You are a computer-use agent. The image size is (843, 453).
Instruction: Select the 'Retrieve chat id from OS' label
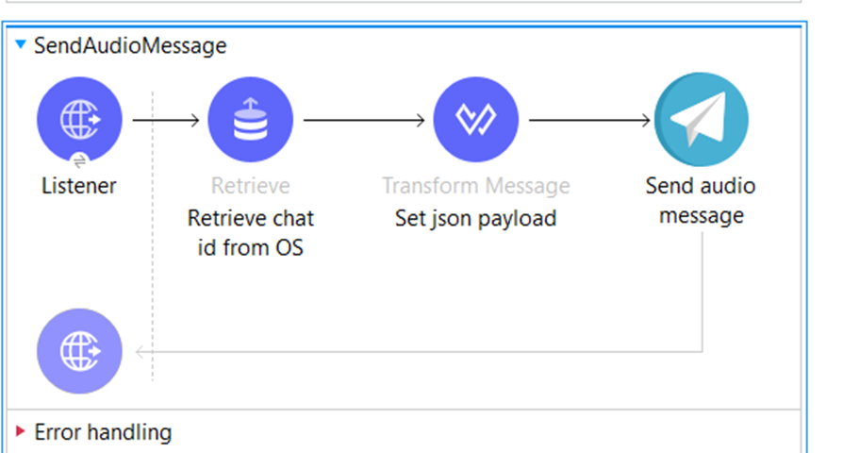point(251,233)
